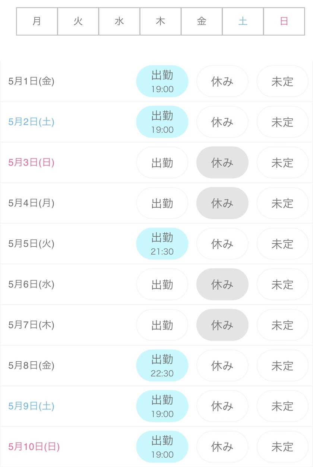Mark 5月2日(土) as 未定
The width and height of the screenshot is (313, 467).
coord(282,122)
